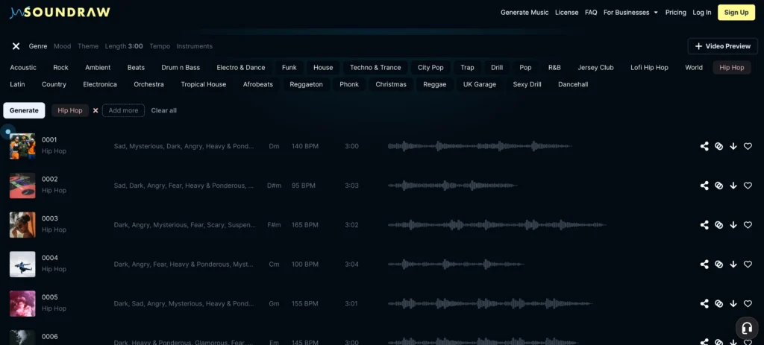Open the Add more filter box
Screen dimensions: 764x345
123,110
